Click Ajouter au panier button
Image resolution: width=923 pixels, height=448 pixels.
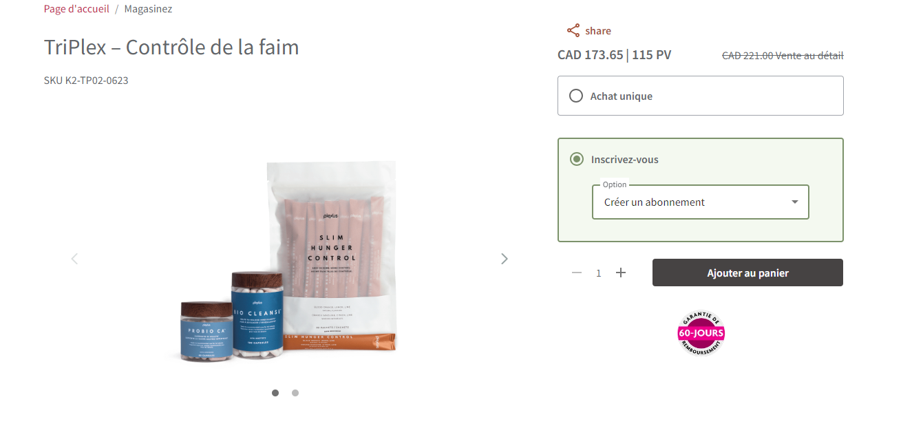(747, 273)
